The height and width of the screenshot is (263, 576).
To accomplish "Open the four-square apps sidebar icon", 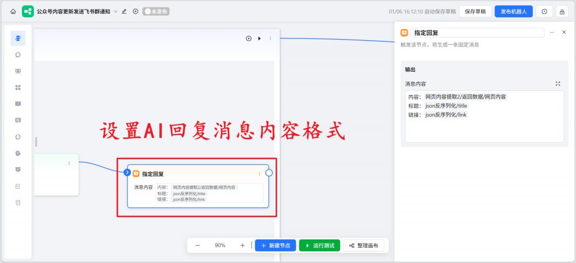I will [x=18, y=87].
